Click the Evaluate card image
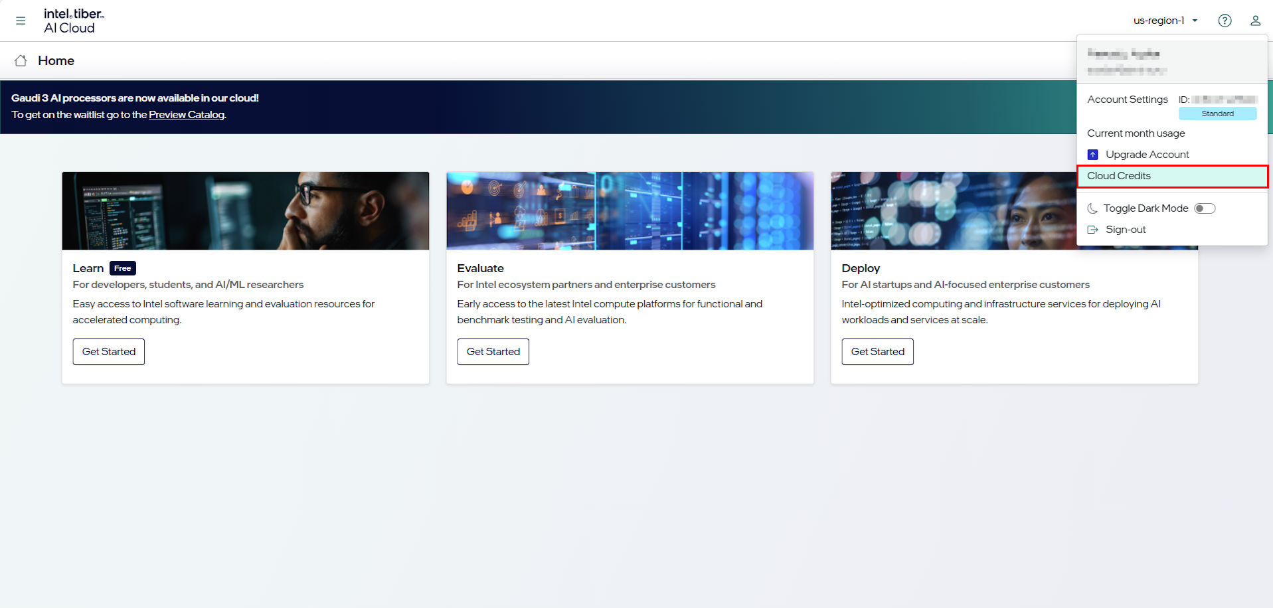Screen dimensions: 1273x608 pos(630,211)
